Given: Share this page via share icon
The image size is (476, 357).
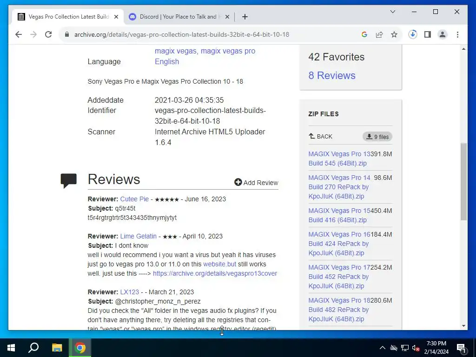Looking at the screenshot, I should pos(379,34).
